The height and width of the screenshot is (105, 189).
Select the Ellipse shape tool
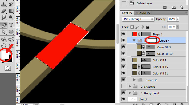(11, 32)
